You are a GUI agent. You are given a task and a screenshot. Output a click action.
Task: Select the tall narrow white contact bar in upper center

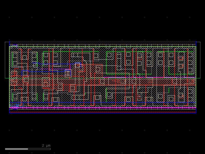click(x=119, y=61)
